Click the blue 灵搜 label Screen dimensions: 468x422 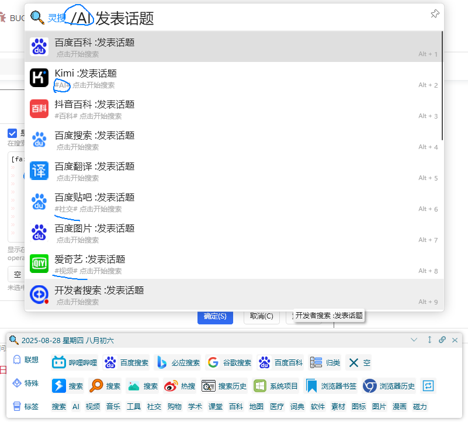[57, 18]
